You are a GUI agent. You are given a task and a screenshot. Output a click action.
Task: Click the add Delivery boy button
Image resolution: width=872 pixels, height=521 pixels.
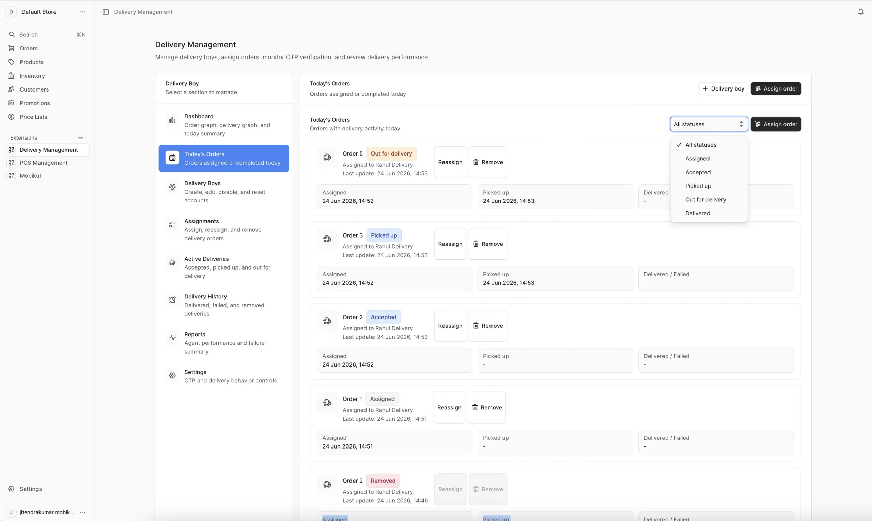point(723,88)
